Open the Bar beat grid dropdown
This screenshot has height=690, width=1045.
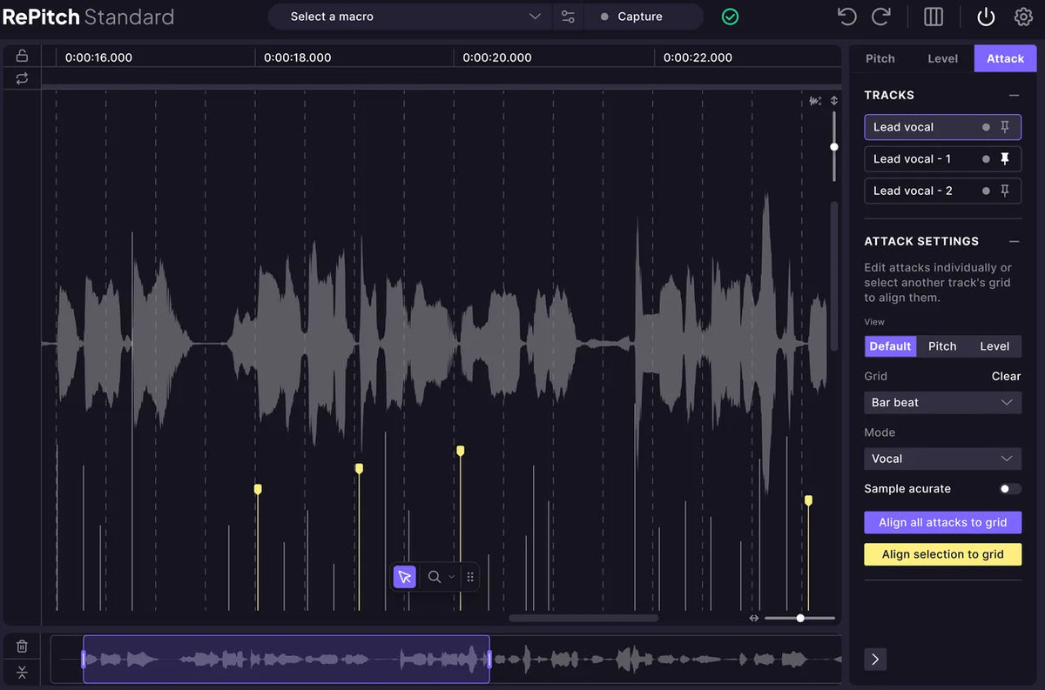tap(942, 402)
